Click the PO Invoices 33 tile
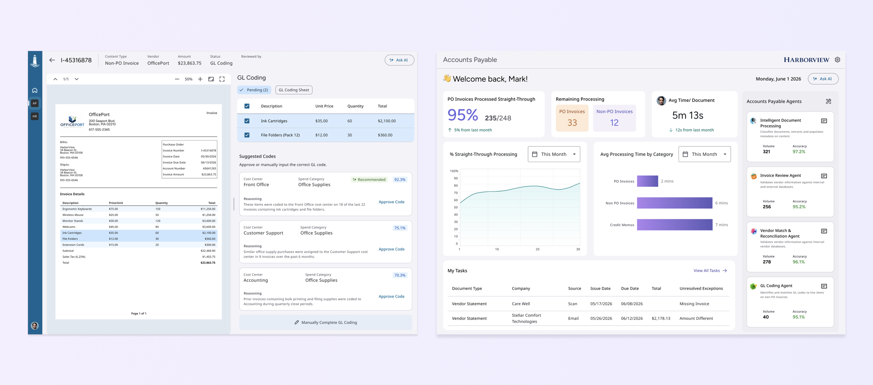 click(x=572, y=118)
